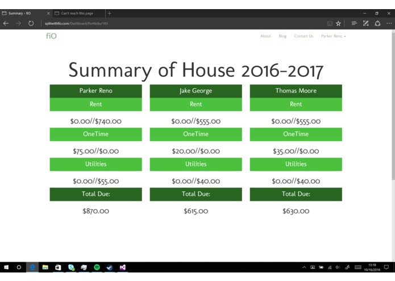The height and width of the screenshot is (281, 395).
Task: Click Parker Reno column header
Action: [x=95, y=91]
